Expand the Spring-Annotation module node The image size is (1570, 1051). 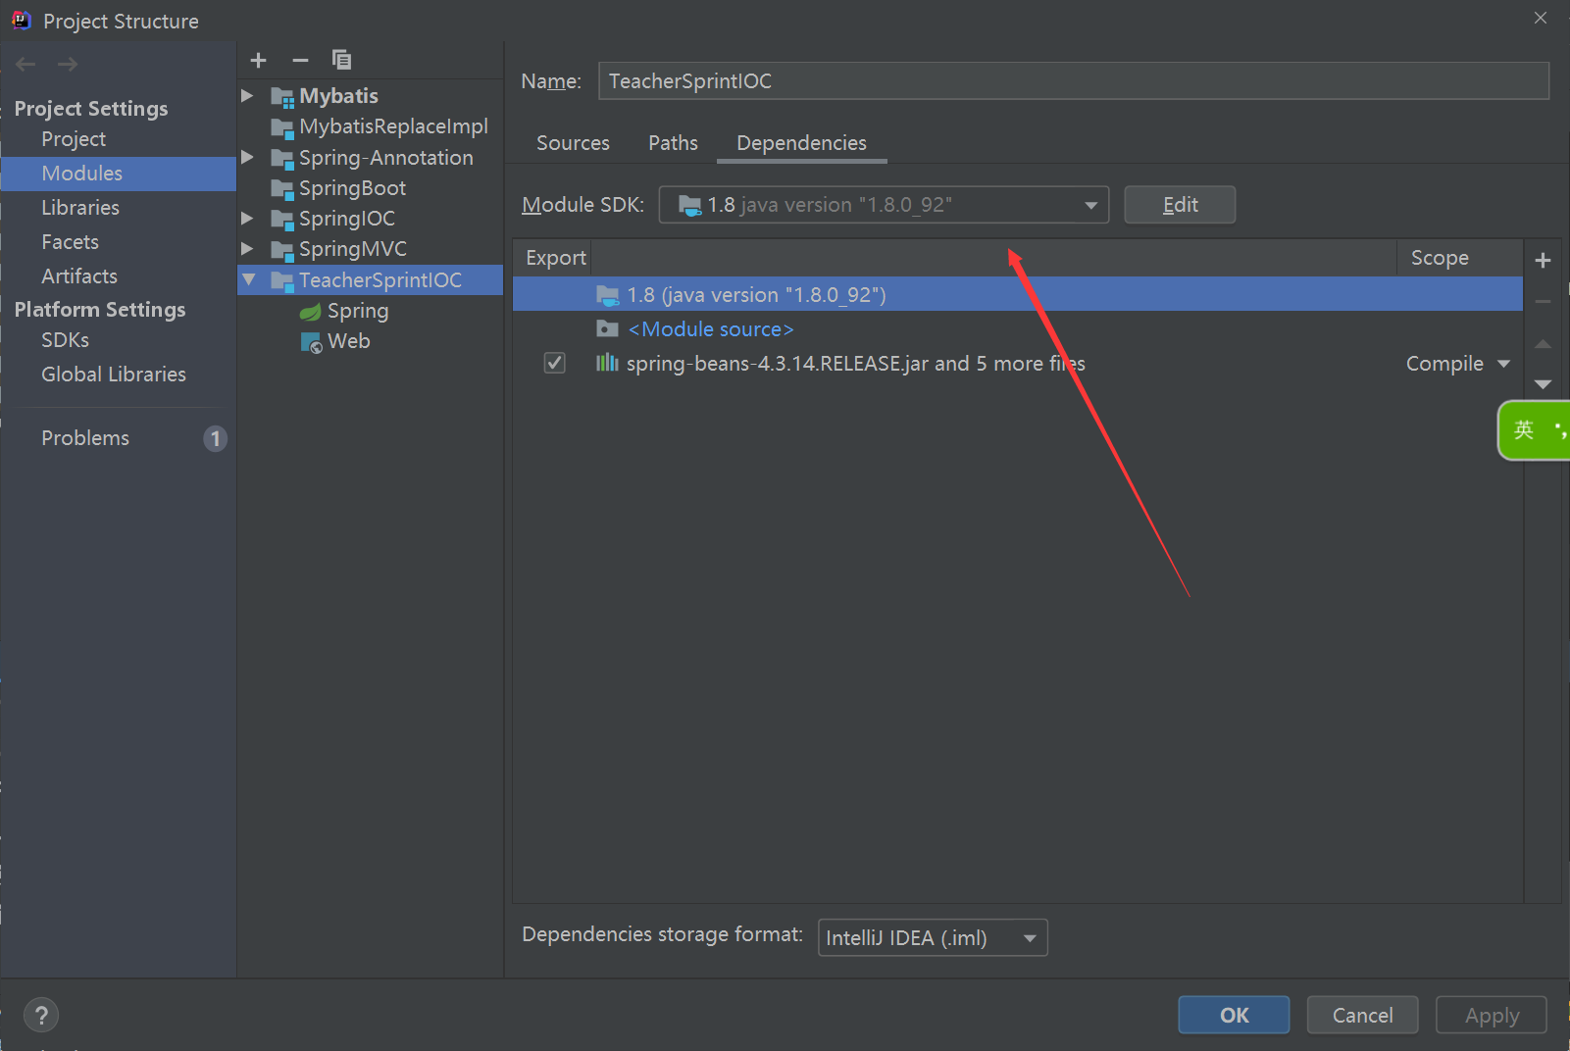coord(248,158)
